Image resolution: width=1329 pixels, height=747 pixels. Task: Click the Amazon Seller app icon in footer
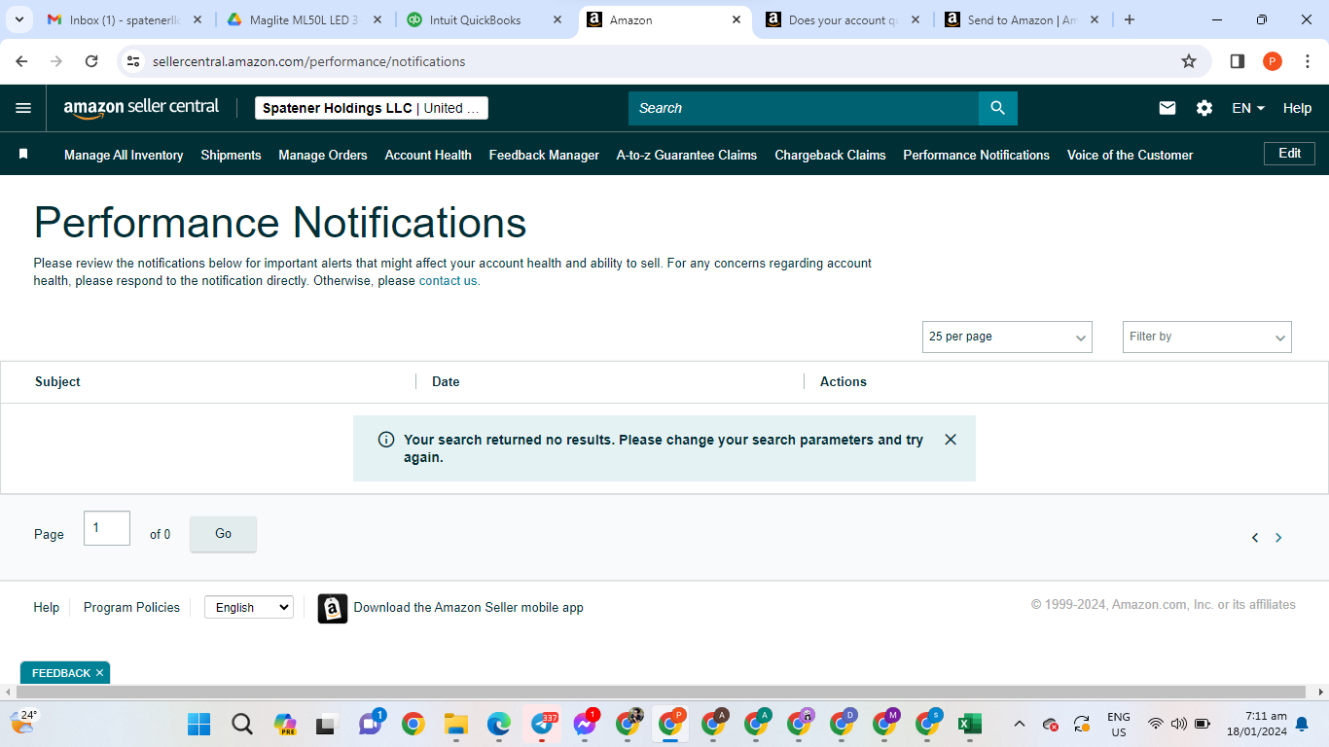click(x=333, y=608)
